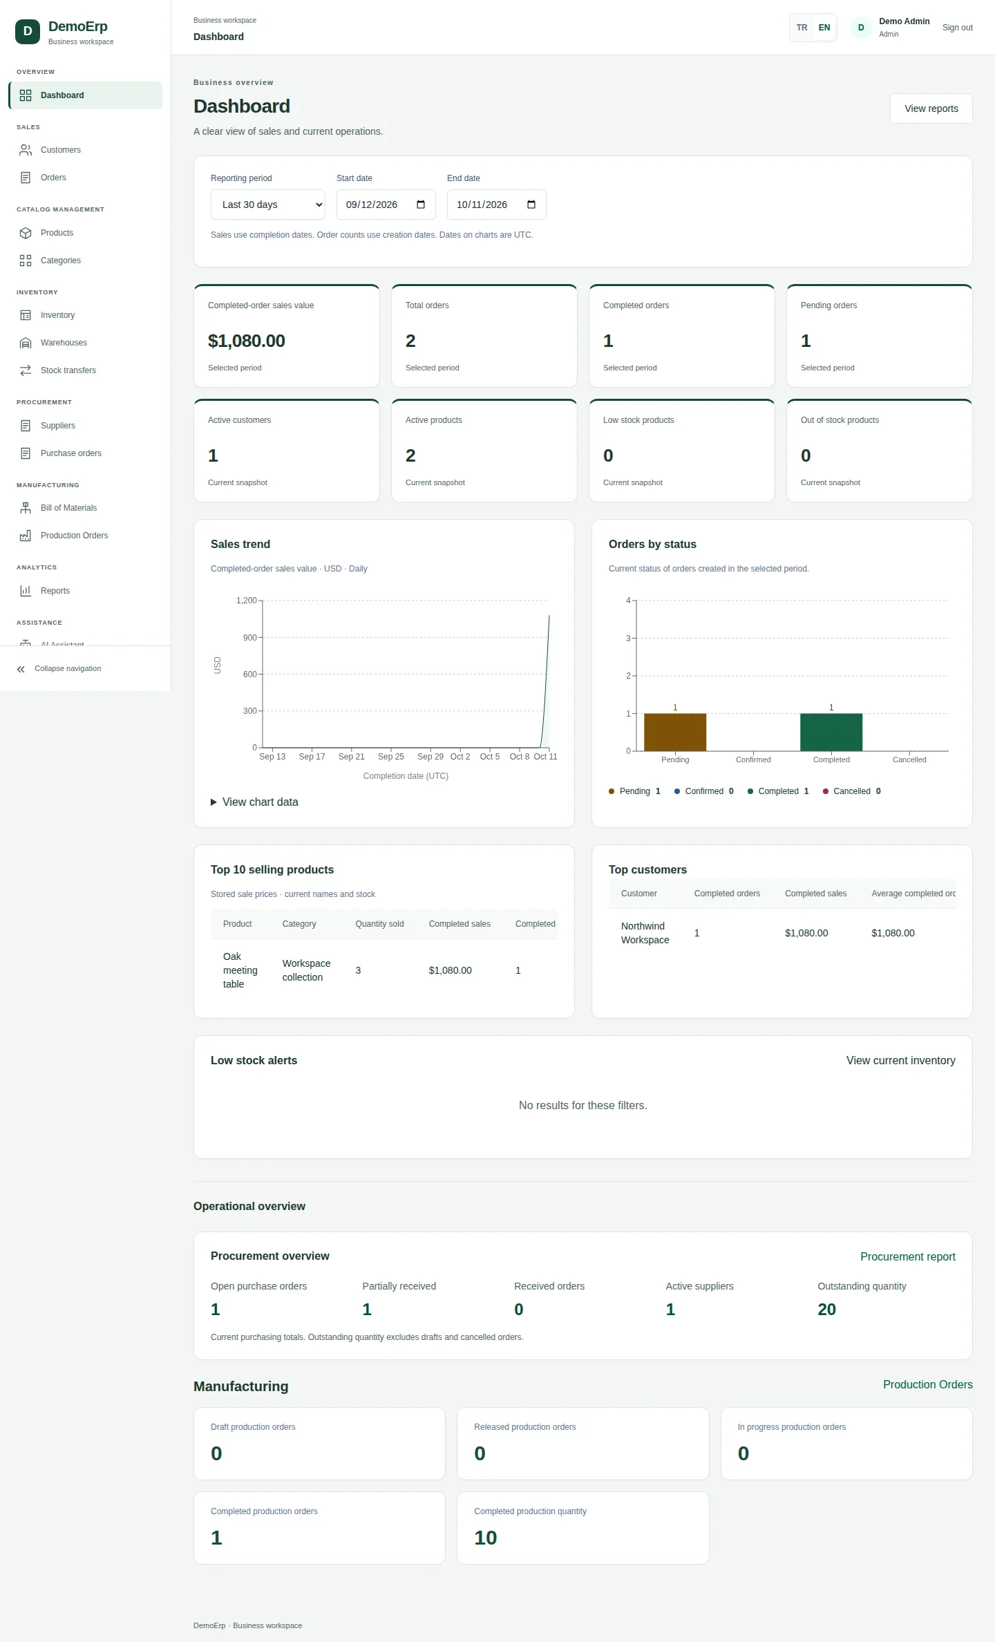Image resolution: width=995 pixels, height=1642 pixels.
Task: Click Northwind Workspace customer cell
Action: (645, 933)
